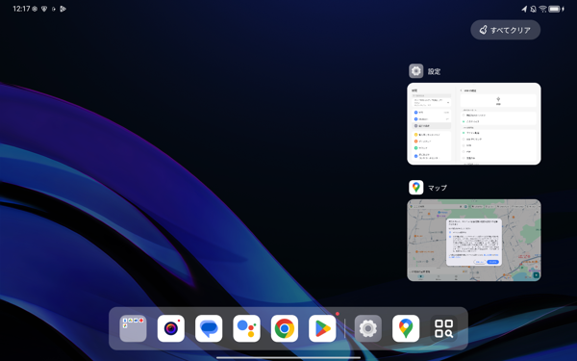The width and height of the screenshot is (577, 361).
Task: Tap the home gesture bar at the bottom
Action: tap(288, 357)
